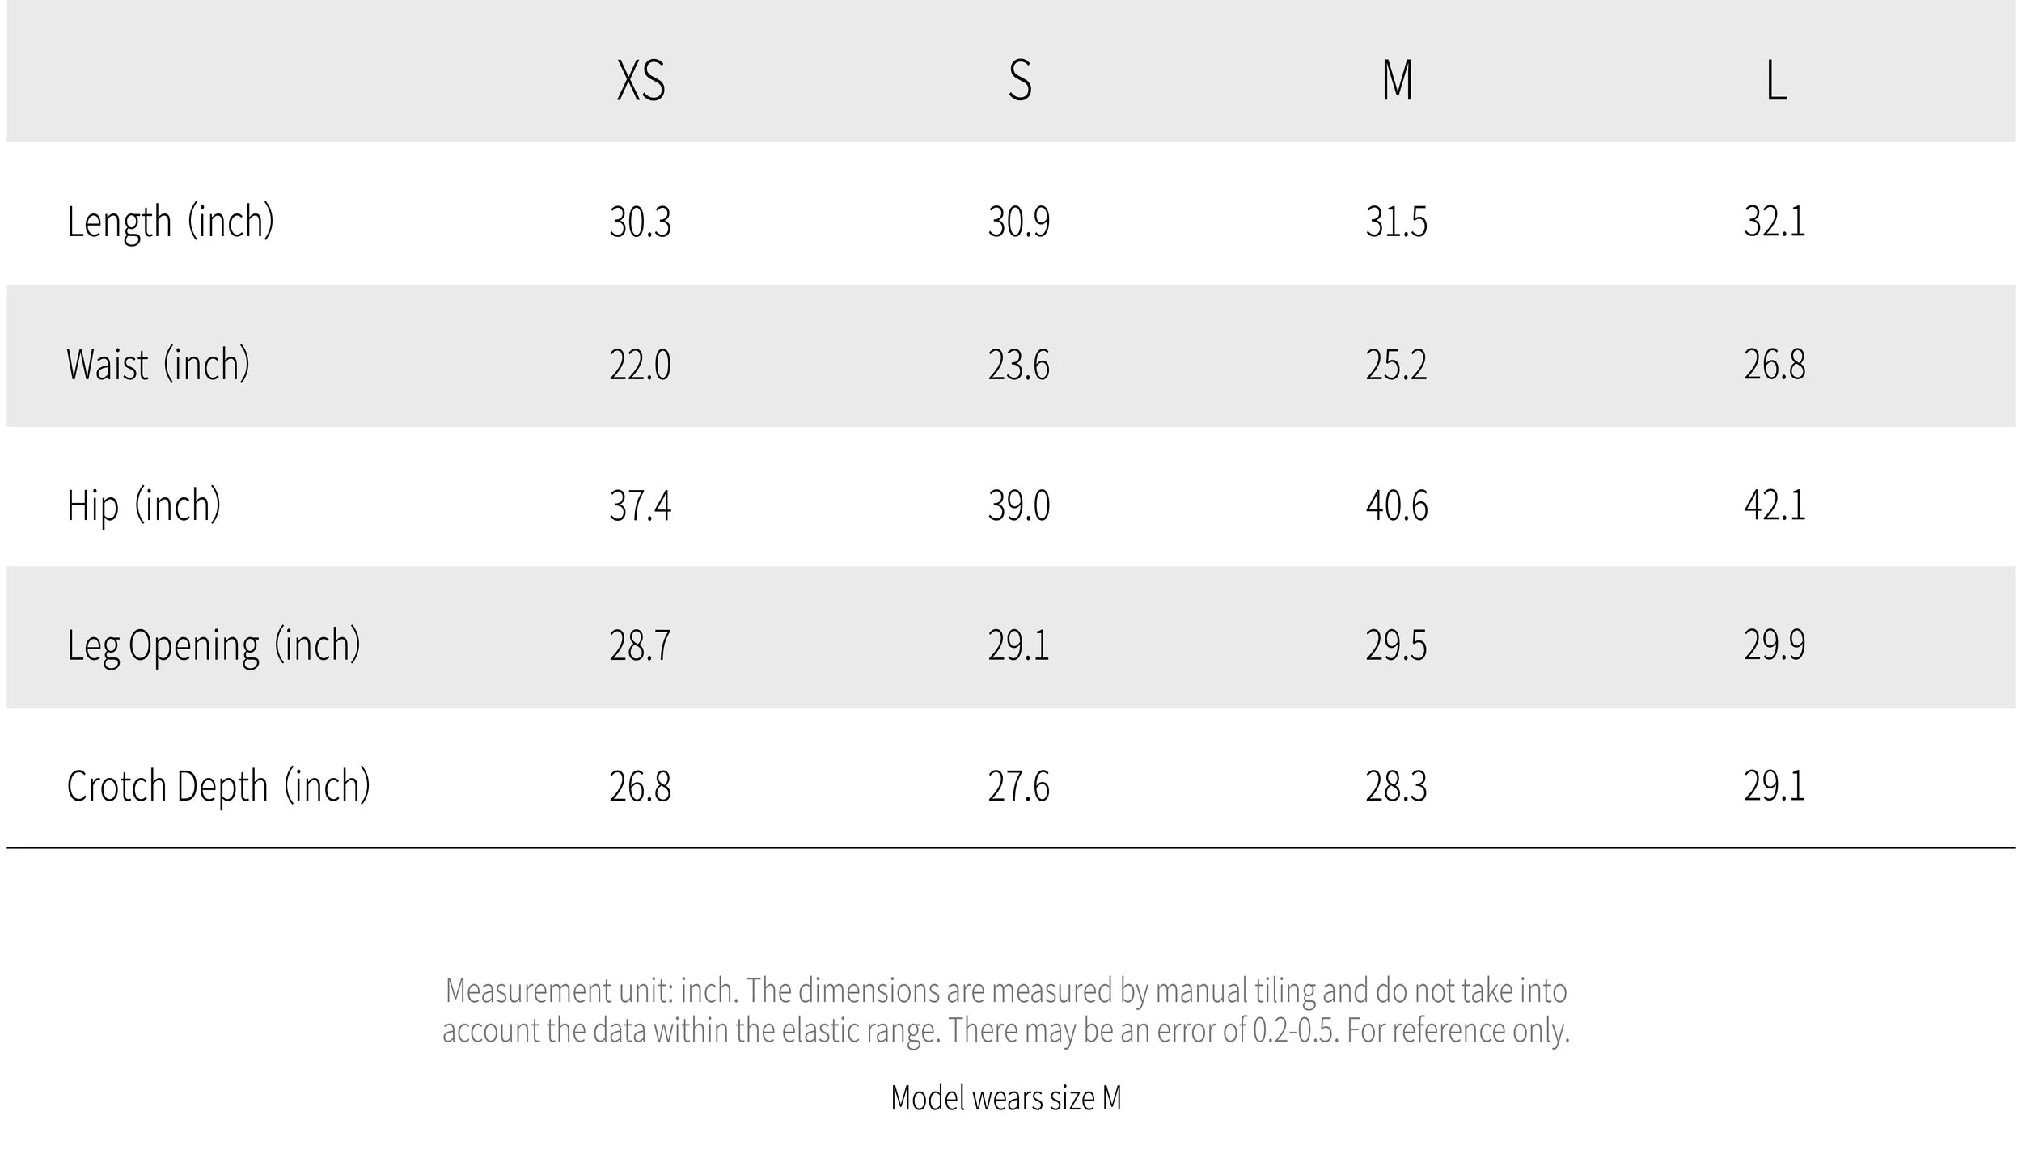Click the M size column header

[1398, 81]
